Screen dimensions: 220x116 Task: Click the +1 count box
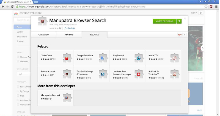[x=185, y=35]
